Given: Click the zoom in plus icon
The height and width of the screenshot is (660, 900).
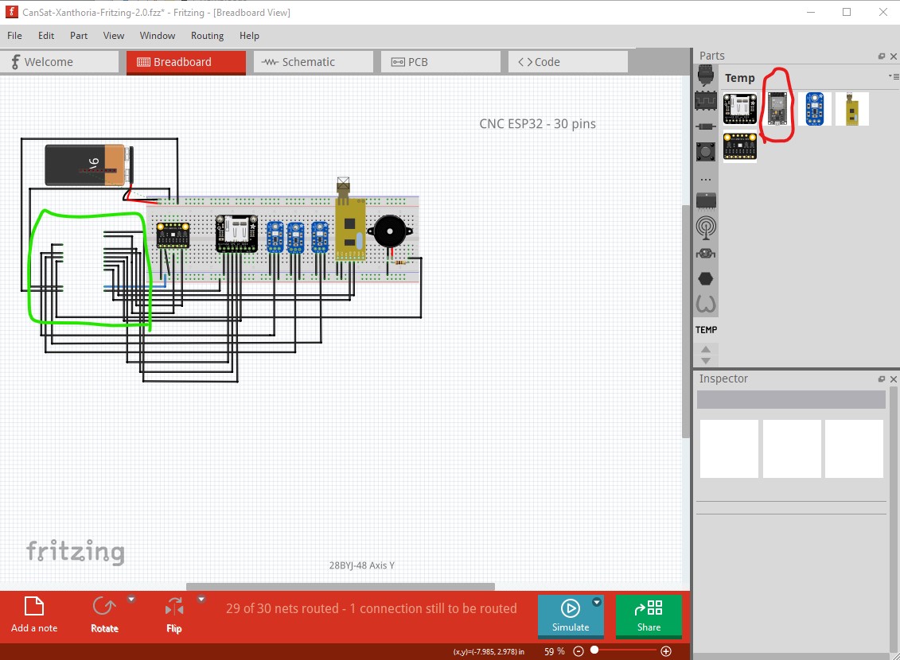Looking at the screenshot, I should click(x=666, y=651).
